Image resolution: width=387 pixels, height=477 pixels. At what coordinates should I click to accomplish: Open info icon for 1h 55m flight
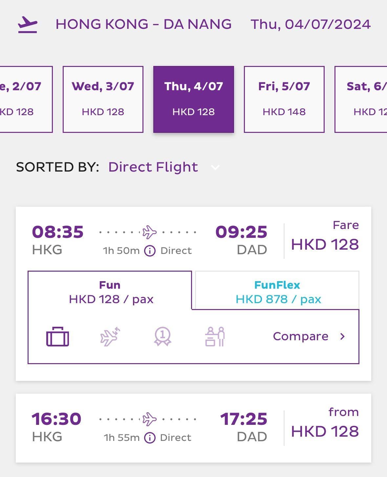(150, 438)
